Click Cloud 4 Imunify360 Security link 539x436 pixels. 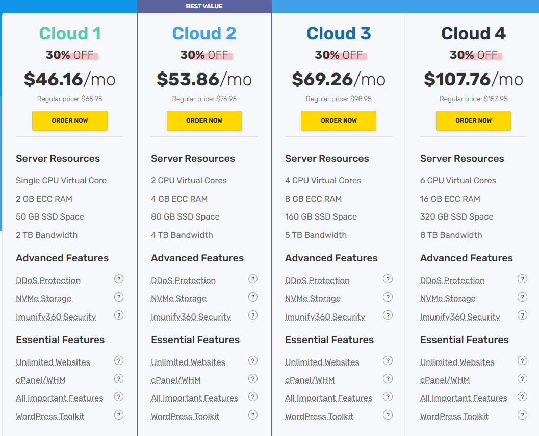pyautogui.click(x=460, y=317)
